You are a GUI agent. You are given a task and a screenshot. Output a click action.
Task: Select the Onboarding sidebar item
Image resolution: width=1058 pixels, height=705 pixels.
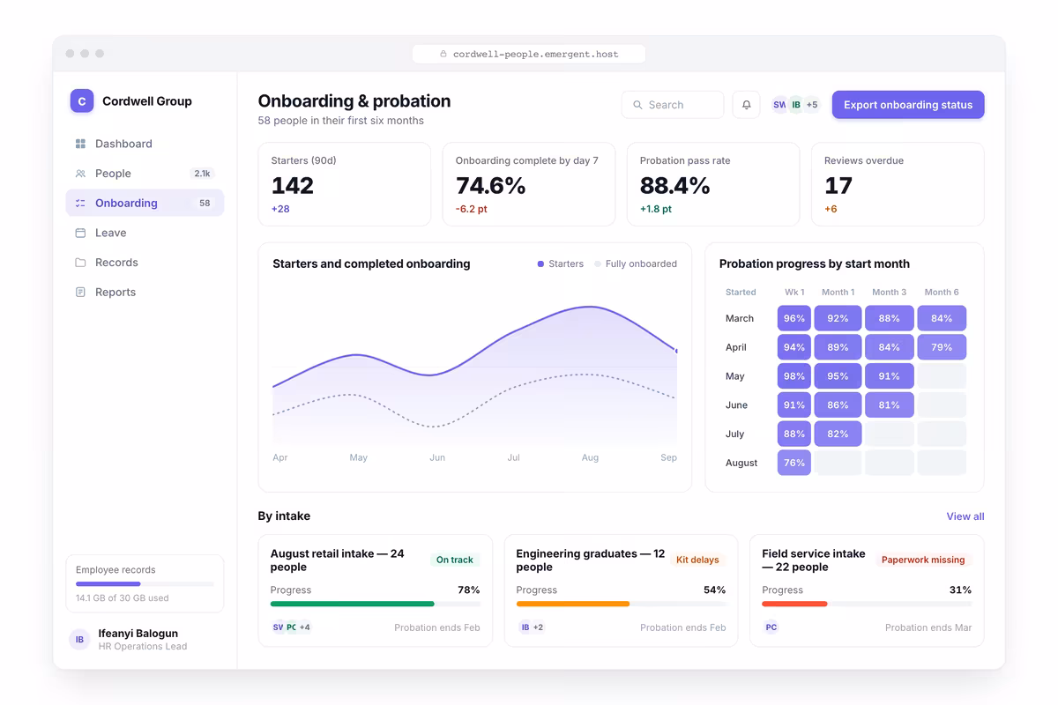tap(145, 203)
